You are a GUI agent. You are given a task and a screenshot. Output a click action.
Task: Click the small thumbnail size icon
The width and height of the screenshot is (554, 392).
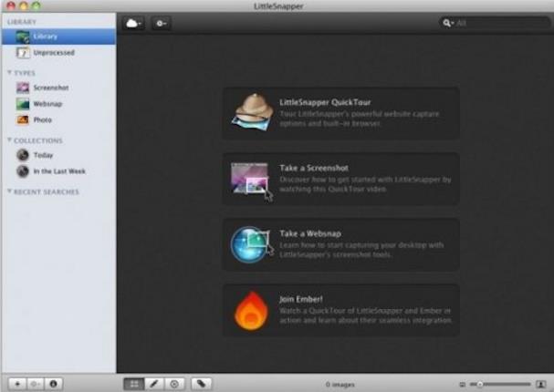click(x=462, y=384)
